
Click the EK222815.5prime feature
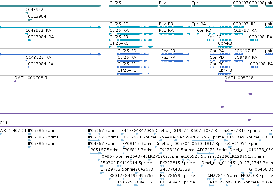coord(162,166)
